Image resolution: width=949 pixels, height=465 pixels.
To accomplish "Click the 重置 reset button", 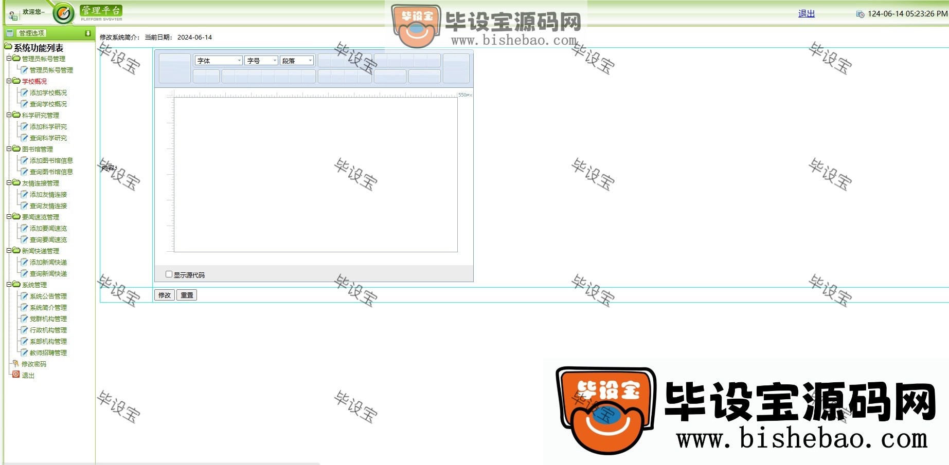I will [x=187, y=295].
